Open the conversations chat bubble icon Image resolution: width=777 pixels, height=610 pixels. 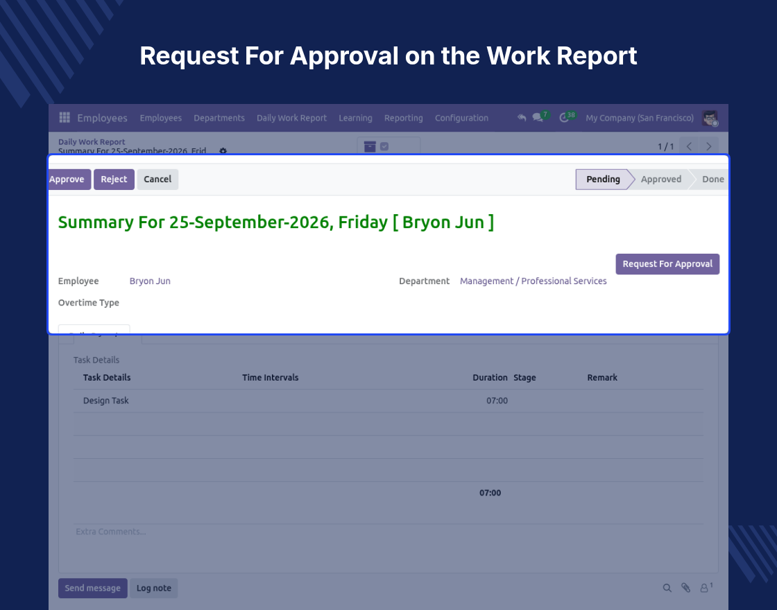[x=537, y=118]
